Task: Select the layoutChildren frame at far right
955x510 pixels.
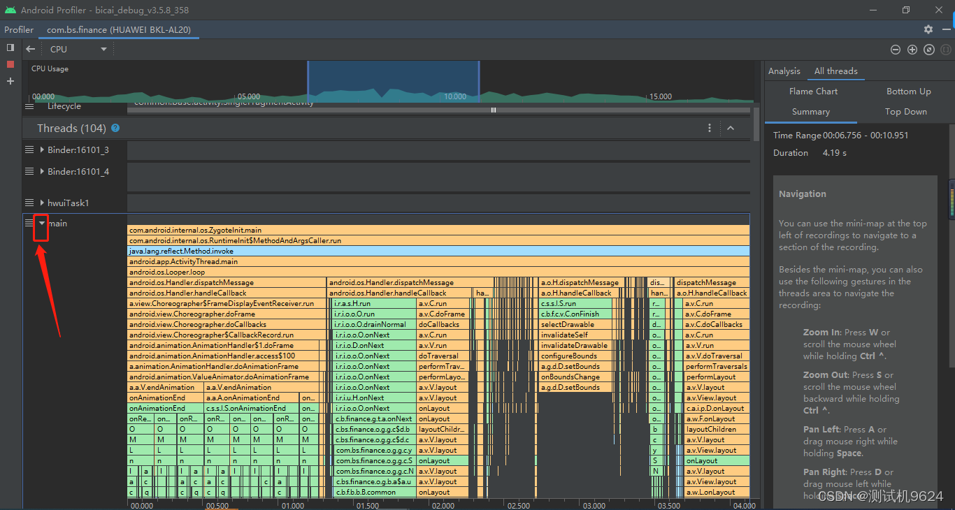Action: pos(717,429)
